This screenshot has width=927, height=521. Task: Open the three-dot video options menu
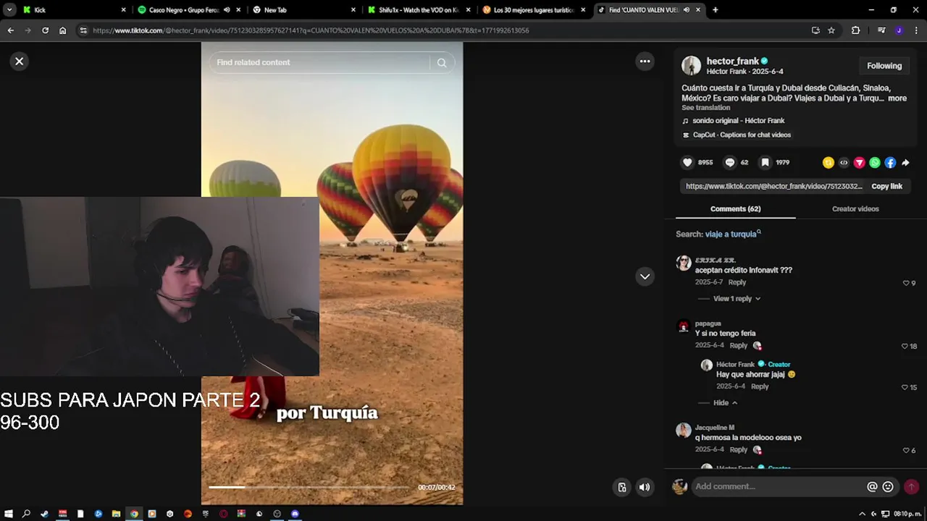645,62
